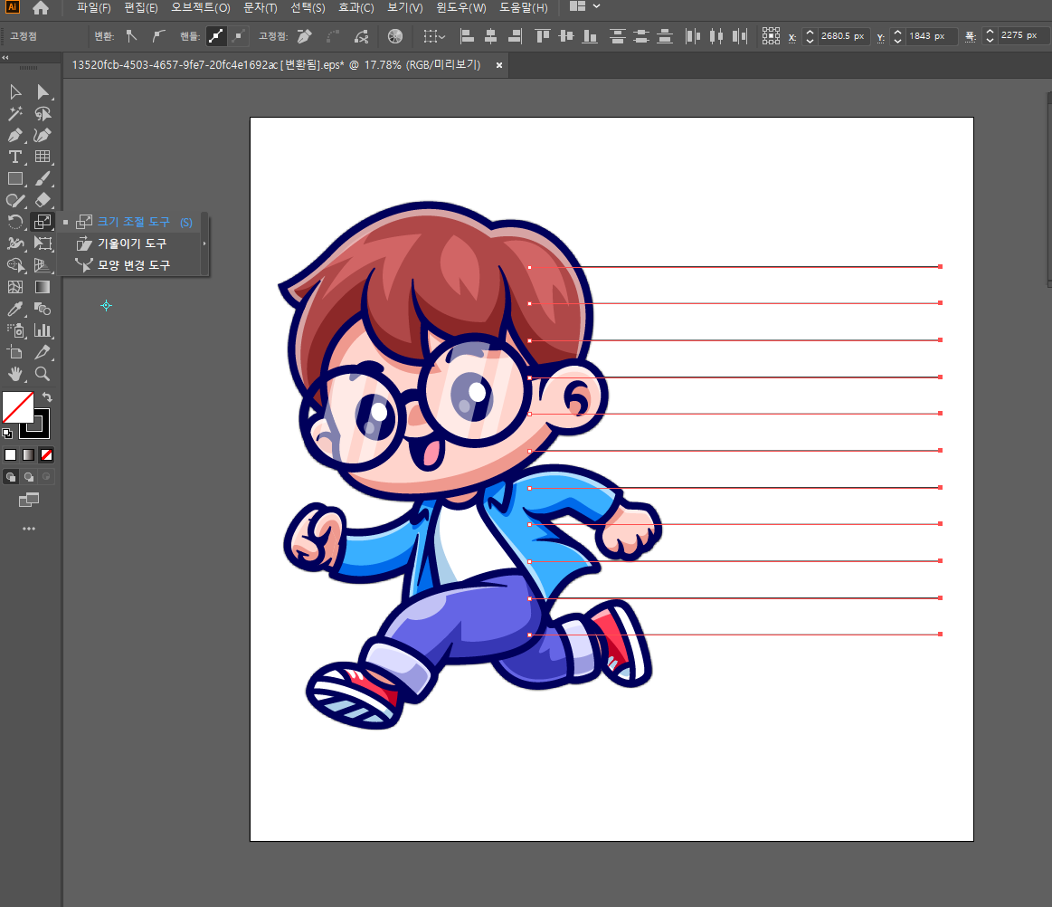
Task: Open the 선택(S) menu
Action: [x=308, y=8]
